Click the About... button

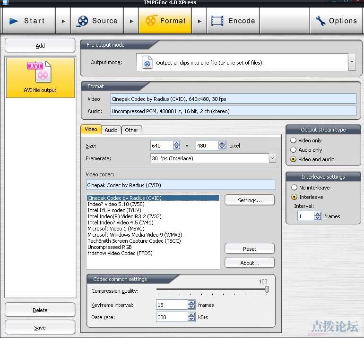[250, 263]
